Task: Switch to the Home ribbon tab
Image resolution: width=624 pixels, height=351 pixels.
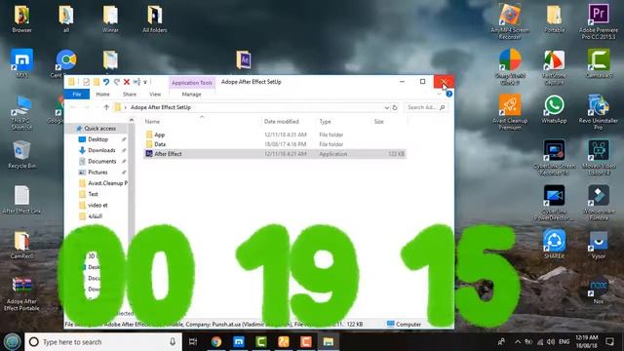Action: pos(102,95)
